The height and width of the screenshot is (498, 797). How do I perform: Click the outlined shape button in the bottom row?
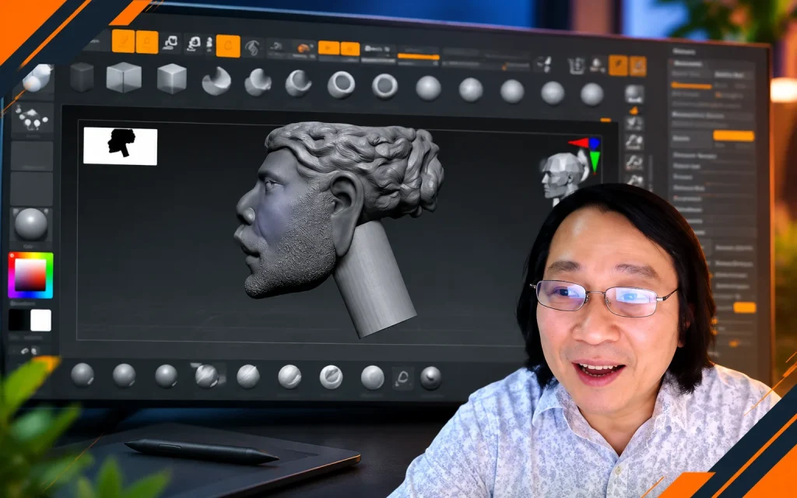point(402,378)
